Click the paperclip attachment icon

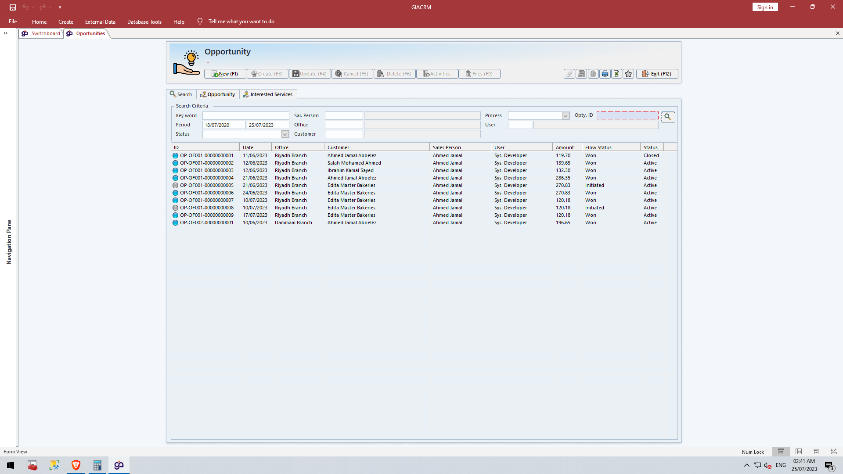[569, 74]
